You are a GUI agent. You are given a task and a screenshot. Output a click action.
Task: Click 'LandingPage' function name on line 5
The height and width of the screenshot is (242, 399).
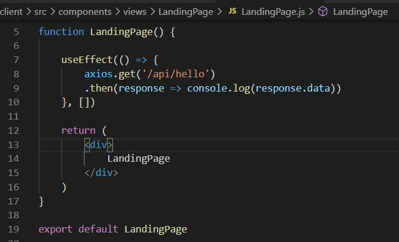point(121,32)
